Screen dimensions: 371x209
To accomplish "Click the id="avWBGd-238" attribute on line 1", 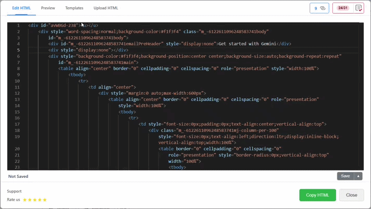I will [60, 25].
